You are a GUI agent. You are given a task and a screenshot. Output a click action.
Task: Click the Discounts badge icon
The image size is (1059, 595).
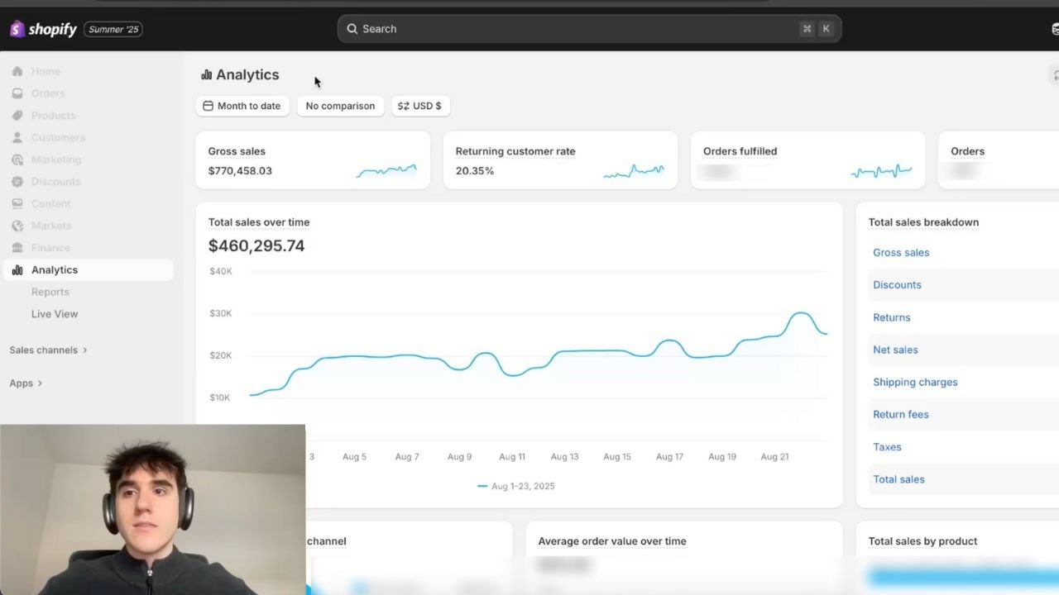point(17,182)
